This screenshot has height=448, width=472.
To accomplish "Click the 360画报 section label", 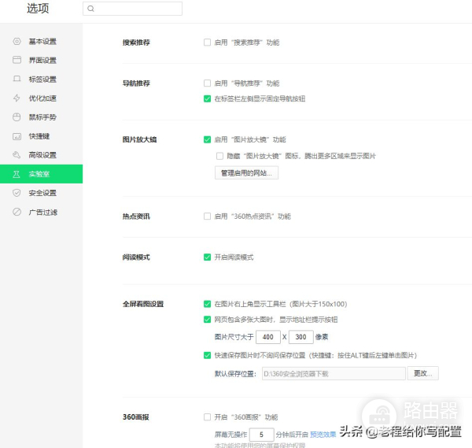I will tap(136, 417).
